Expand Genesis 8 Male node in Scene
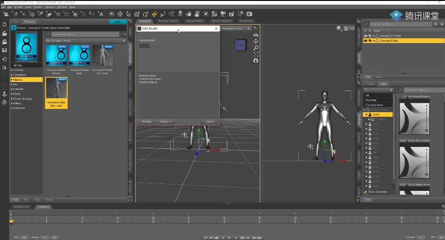445x240 pixels. click(374, 41)
